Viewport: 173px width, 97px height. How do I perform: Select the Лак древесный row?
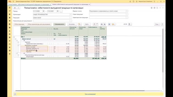64,50
